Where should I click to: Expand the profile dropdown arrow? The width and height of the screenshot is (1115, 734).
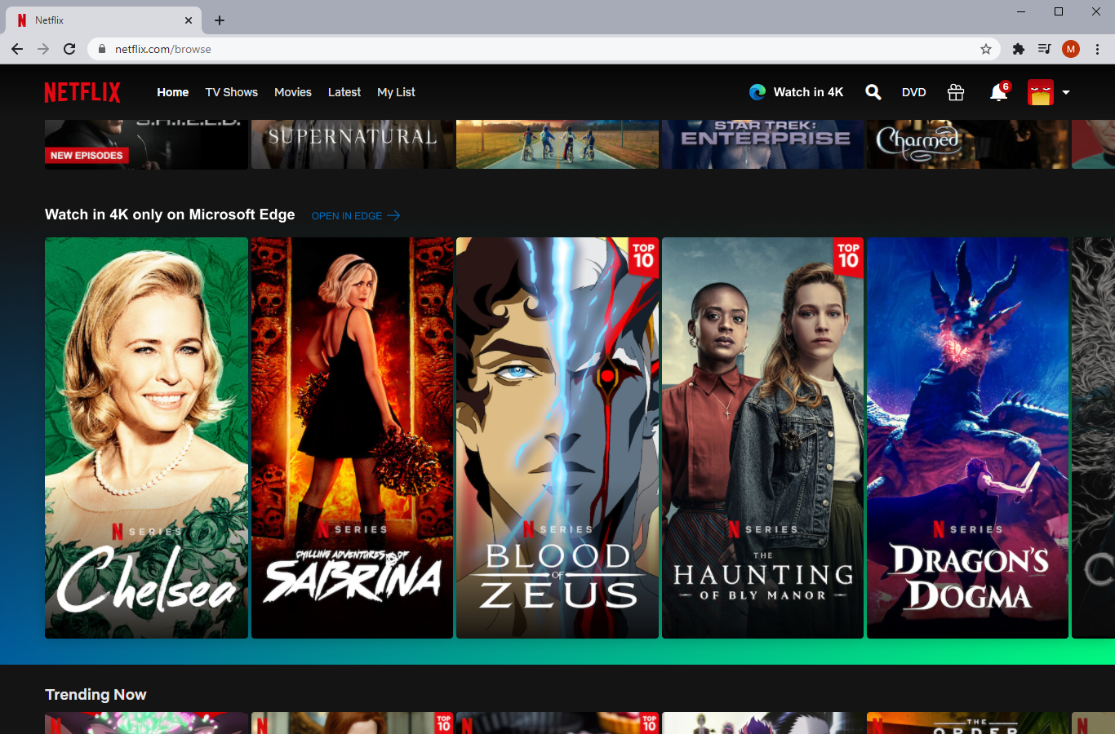coord(1065,92)
